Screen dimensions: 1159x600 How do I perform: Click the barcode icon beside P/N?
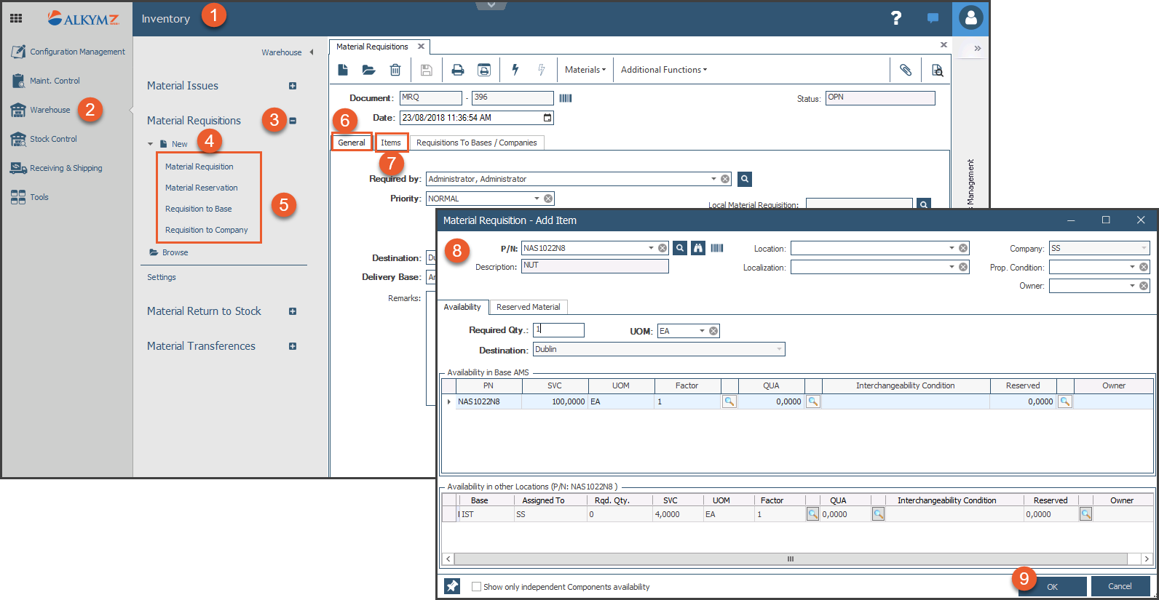(x=717, y=248)
